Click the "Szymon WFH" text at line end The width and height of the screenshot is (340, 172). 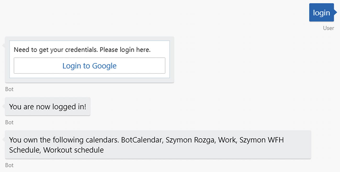[x=261, y=140]
